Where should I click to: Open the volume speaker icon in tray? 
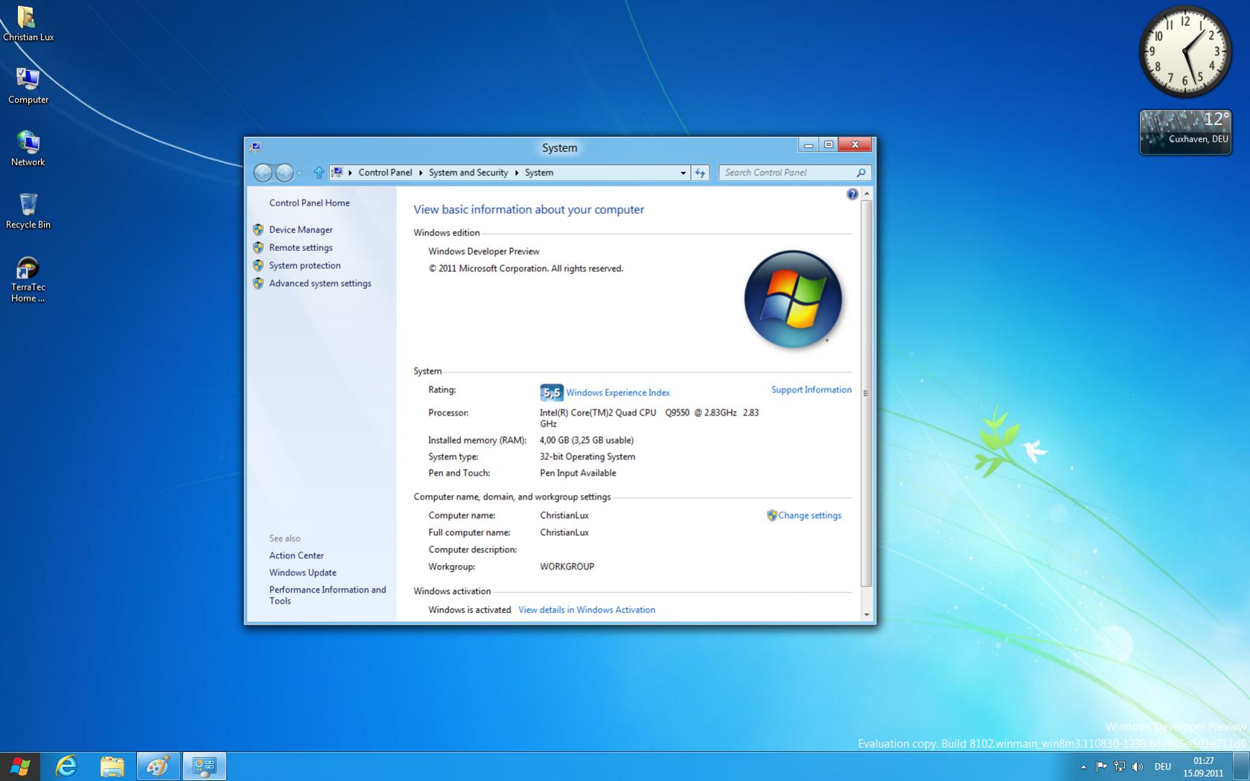[x=1138, y=766]
